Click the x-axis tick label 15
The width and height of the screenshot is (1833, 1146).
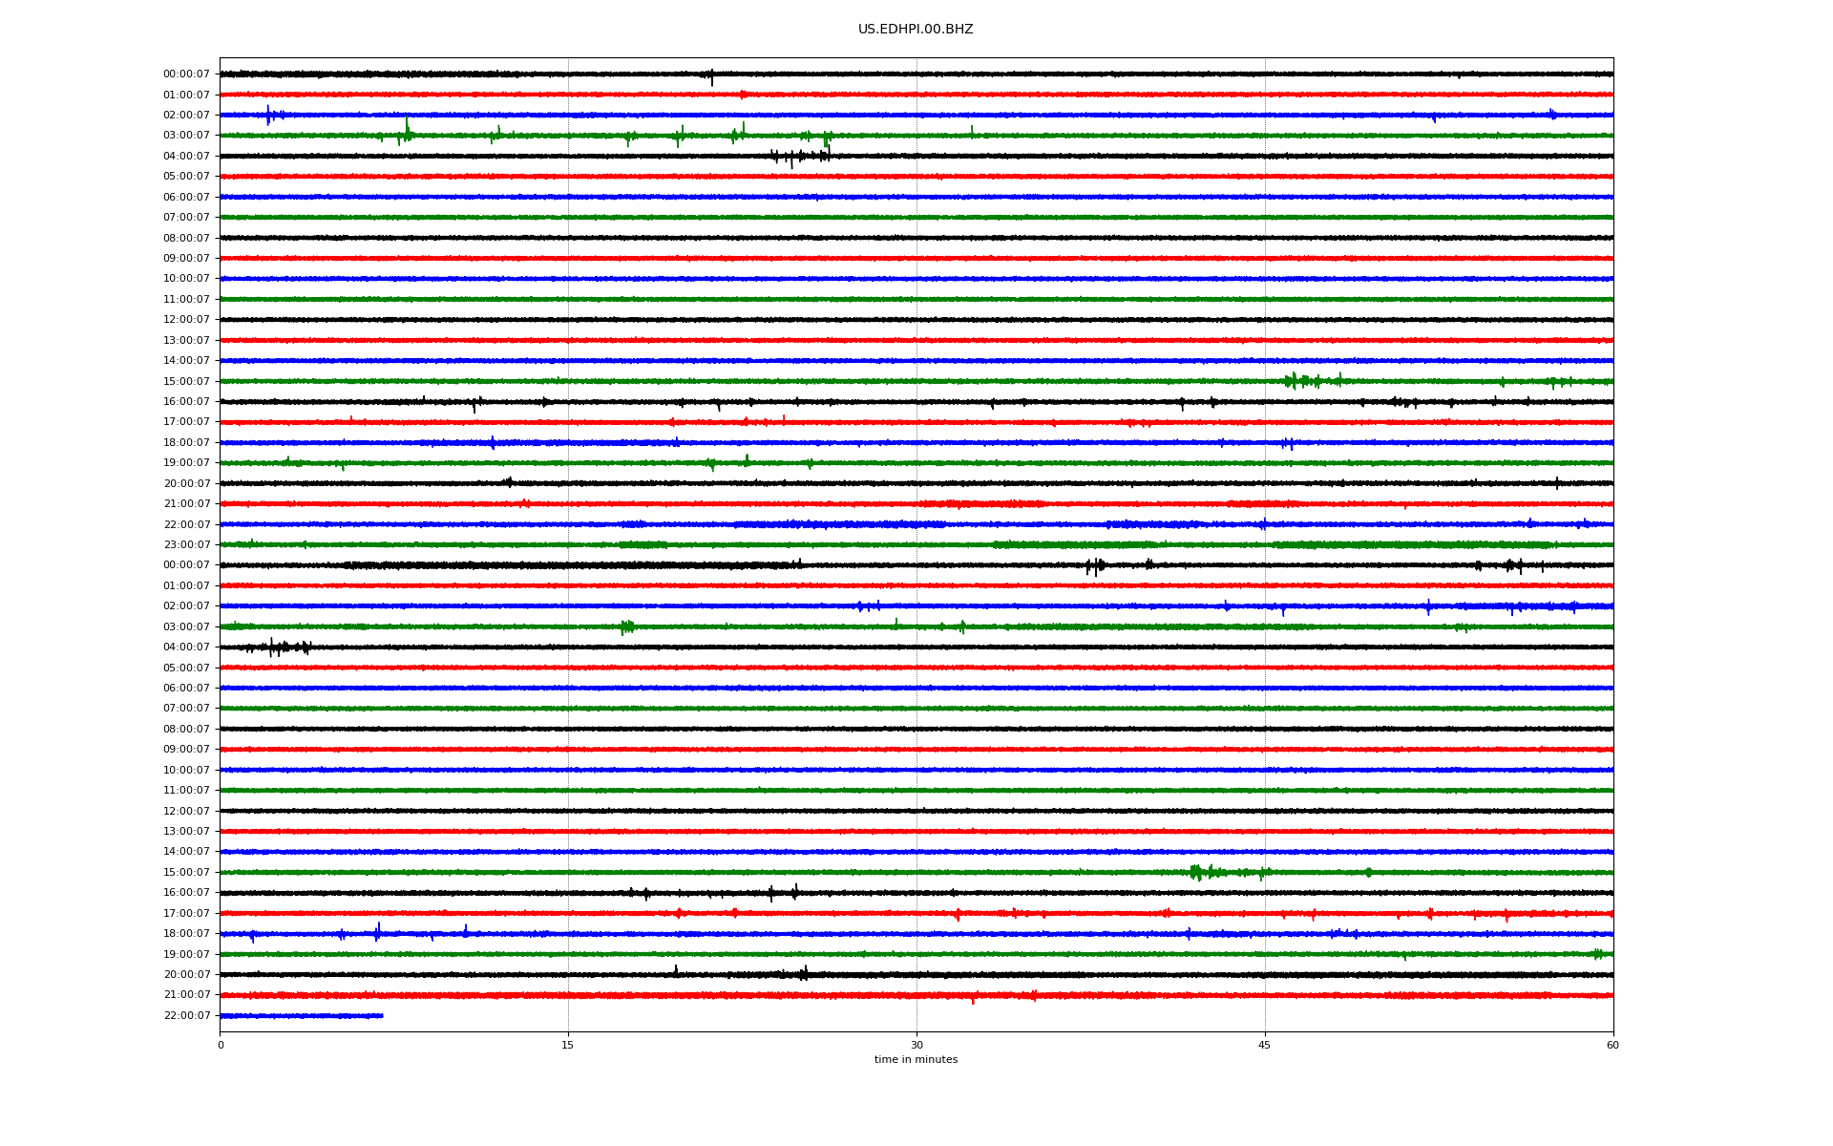pyautogui.click(x=568, y=1045)
